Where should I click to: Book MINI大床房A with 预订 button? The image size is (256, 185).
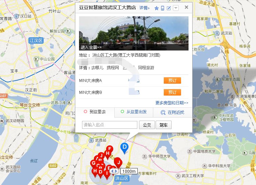click(x=172, y=80)
